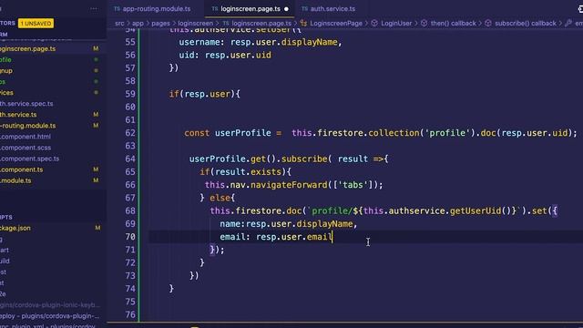Viewport: 583px width, 328px height.
Task: Click the 'art' script entry in sidebar
Action: click(x=5, y=250)
